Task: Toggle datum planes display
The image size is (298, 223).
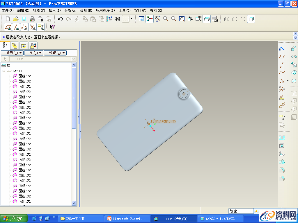Action: coord(8,27)
